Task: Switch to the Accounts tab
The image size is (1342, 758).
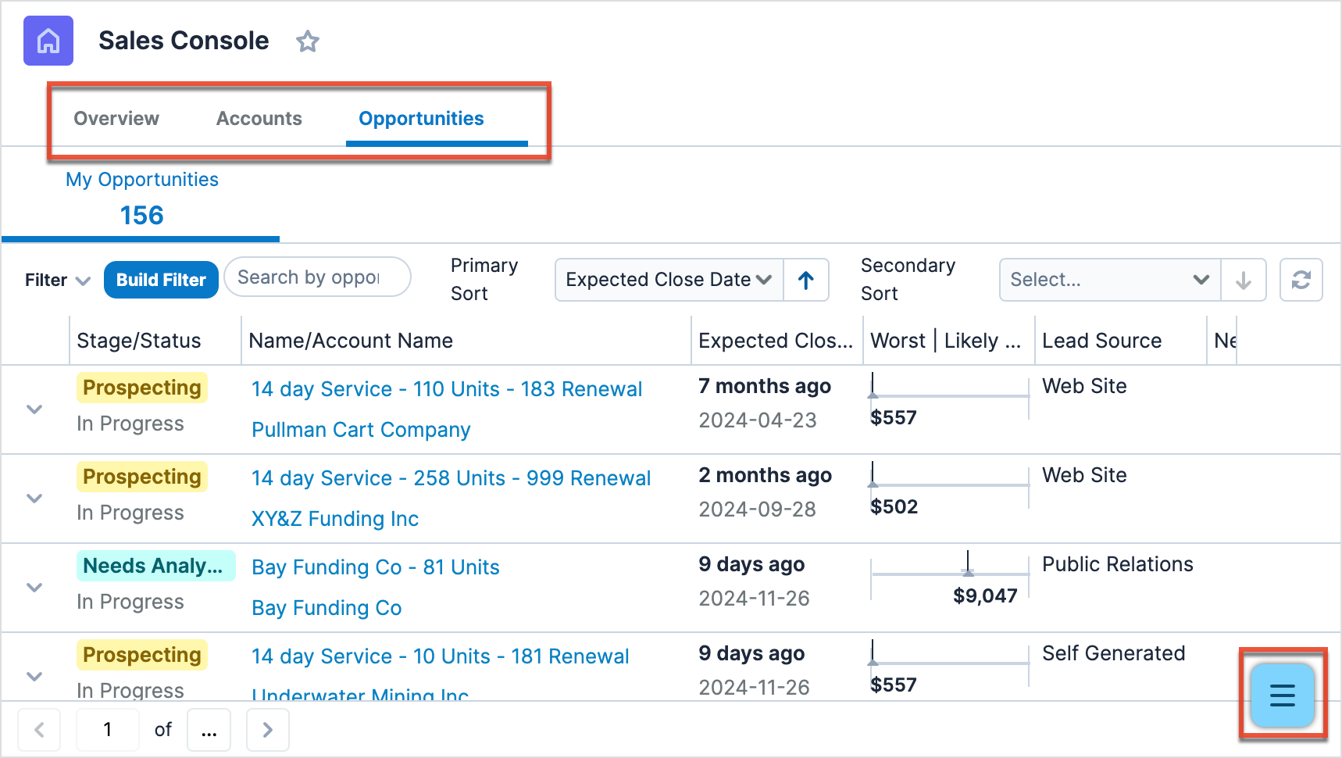Action: pyautogui.click(x=259, y=119)
